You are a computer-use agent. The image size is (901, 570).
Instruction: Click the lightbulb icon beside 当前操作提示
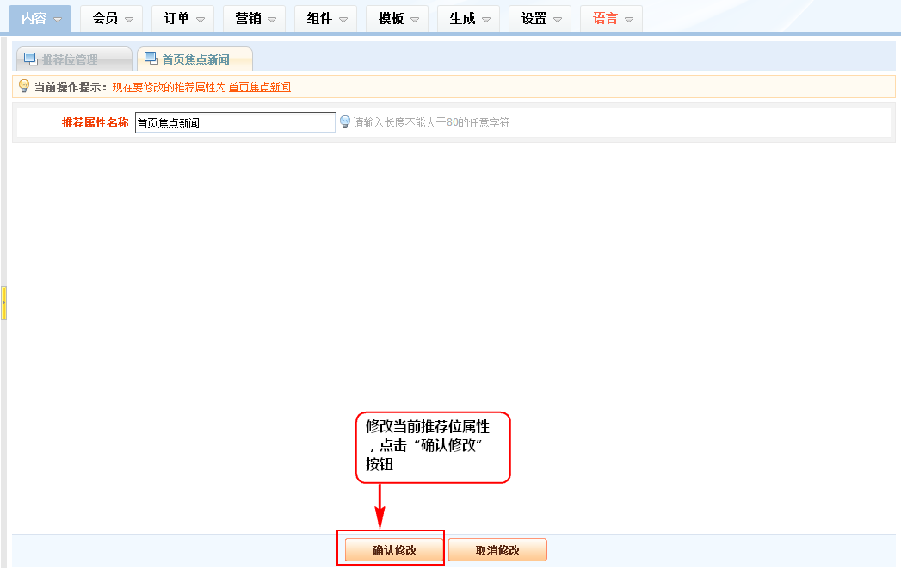click(24, 86)
